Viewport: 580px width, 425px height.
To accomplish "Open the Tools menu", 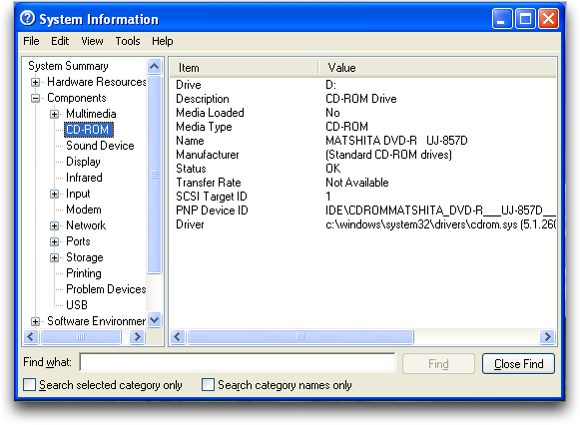I will point(128,41).
